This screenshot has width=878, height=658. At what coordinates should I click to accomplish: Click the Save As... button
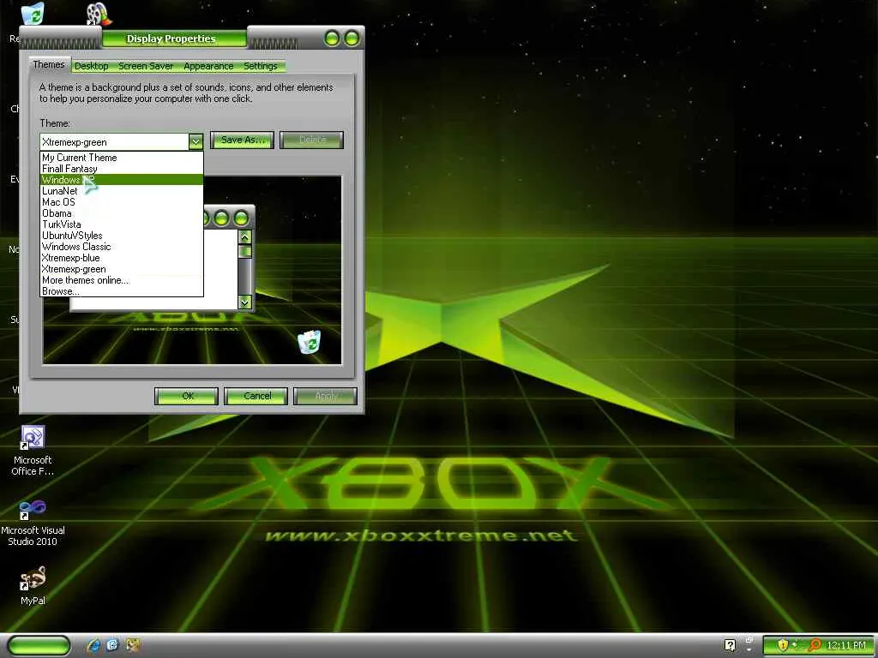pos(242,140)
